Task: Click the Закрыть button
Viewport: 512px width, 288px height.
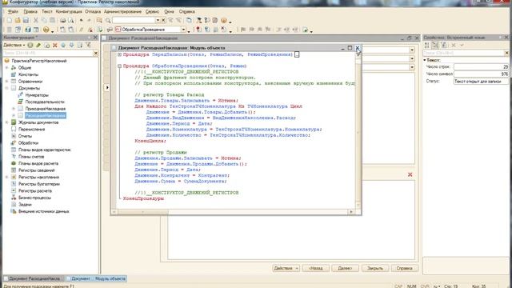Action: (x=375, y=268)
